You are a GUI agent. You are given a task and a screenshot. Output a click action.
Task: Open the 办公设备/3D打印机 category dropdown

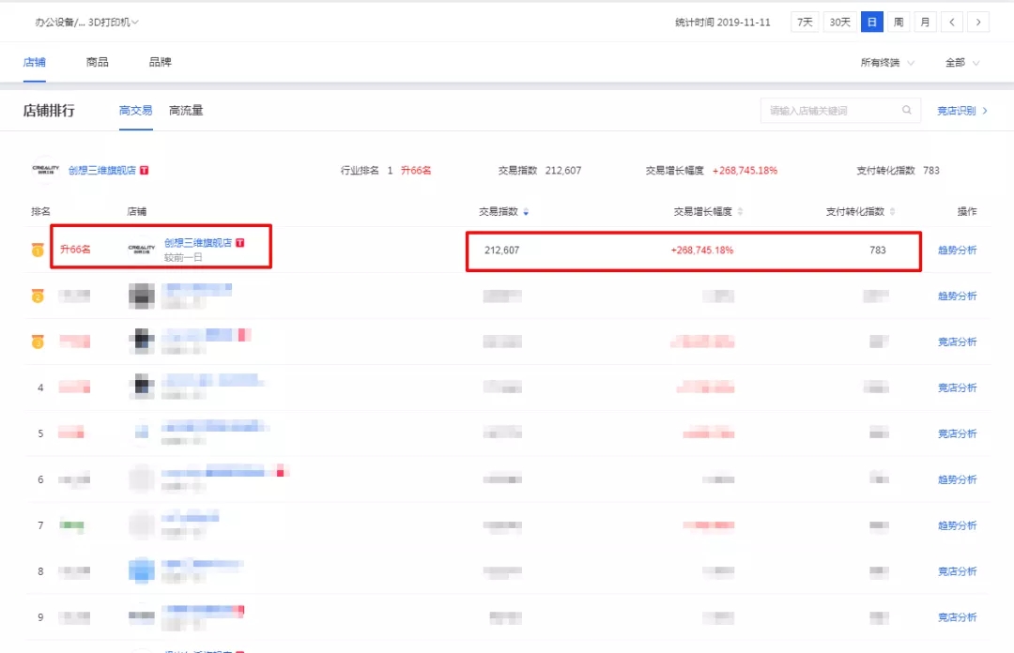[x=86, y=22]
